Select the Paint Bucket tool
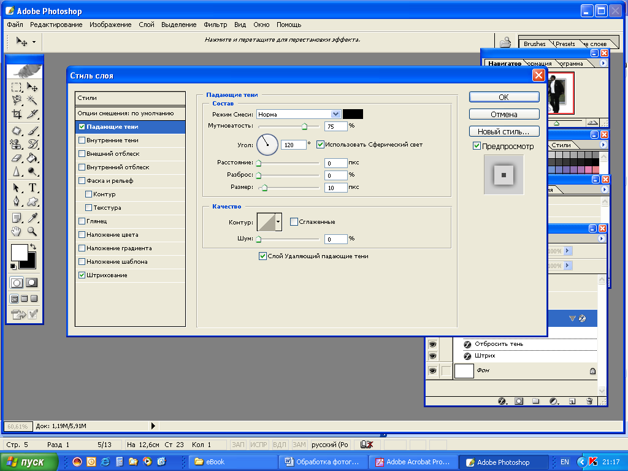Viewport: 628px width, 471px height. (33, 158)
